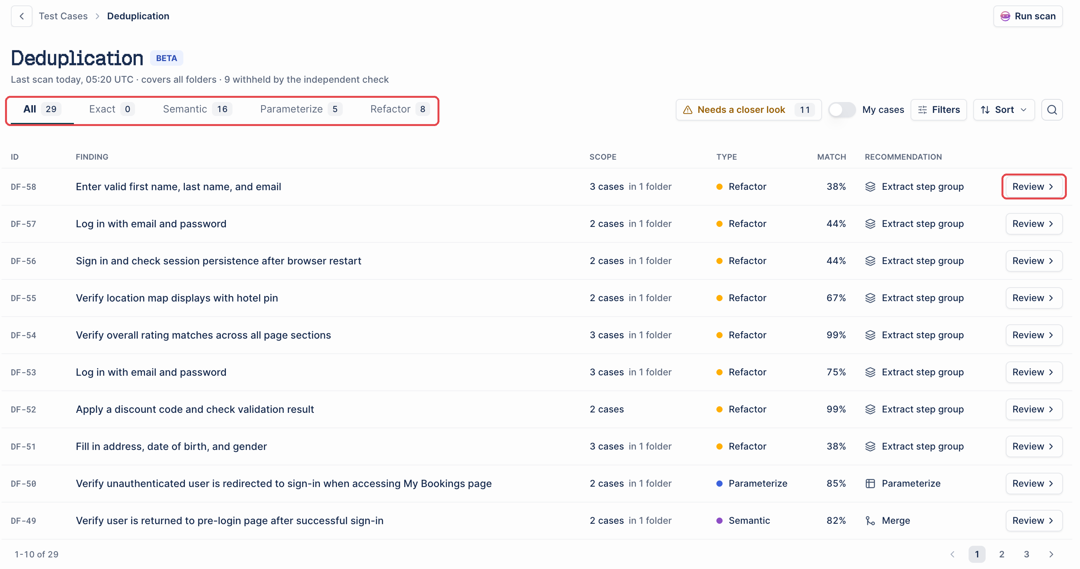This screenshot has height=569, width=1080.
Task: Open 'Apply a discount code' finding
Action: click(195, 409)
